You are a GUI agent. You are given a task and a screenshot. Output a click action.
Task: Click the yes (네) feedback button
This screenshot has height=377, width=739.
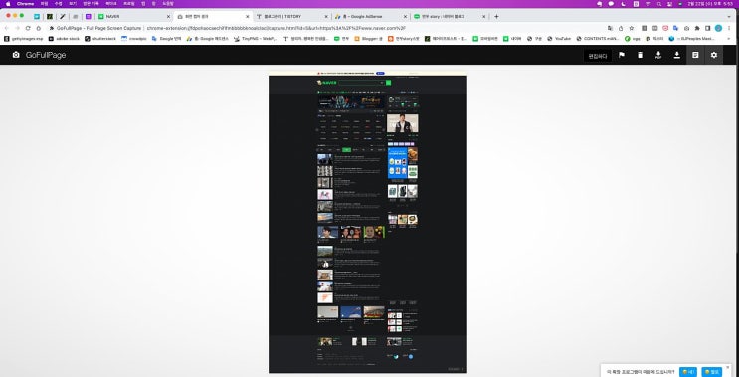688,372
